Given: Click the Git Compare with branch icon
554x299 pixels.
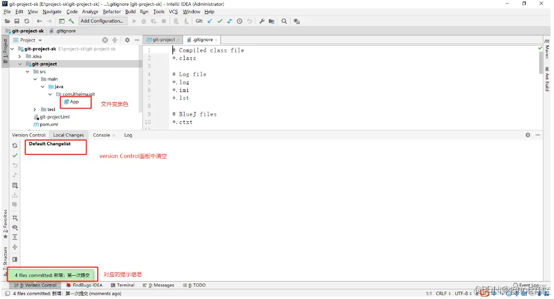Looking at the screenshot, I should (230, 21).
